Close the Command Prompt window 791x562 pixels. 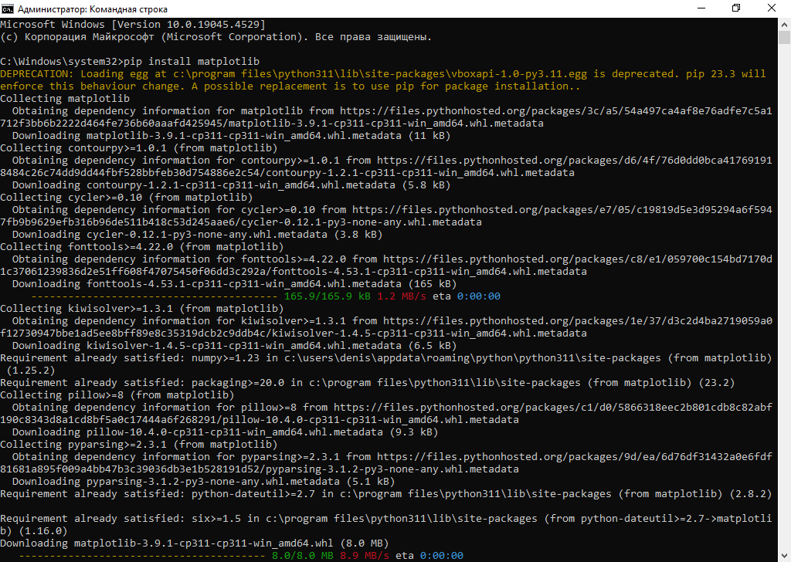click(771, 8)
